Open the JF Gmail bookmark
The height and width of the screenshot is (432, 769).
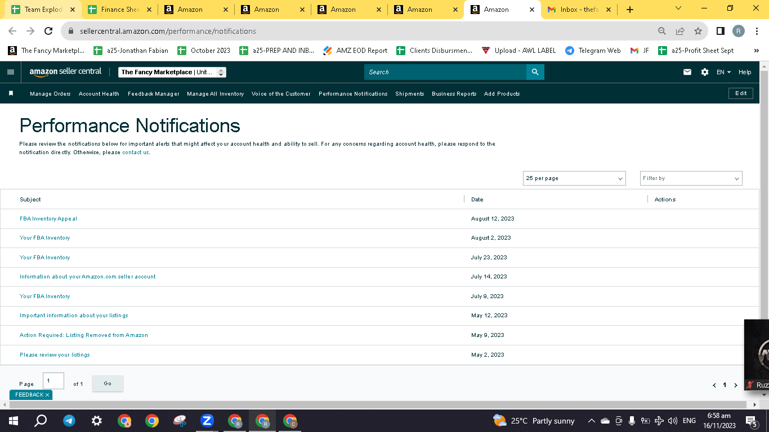(x=640, y=51)
